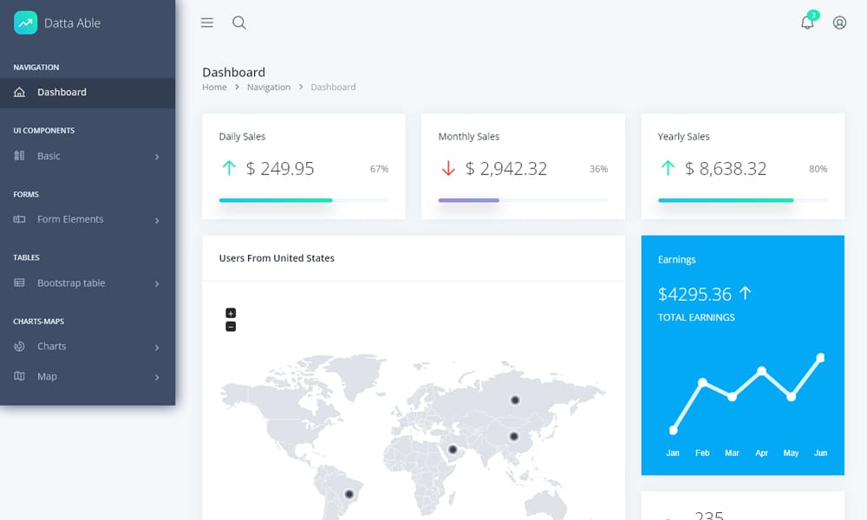Viewport: 867px width, 520px height.
Task: Click the Feb data point on earnings chart
Action: coord(702,382)
